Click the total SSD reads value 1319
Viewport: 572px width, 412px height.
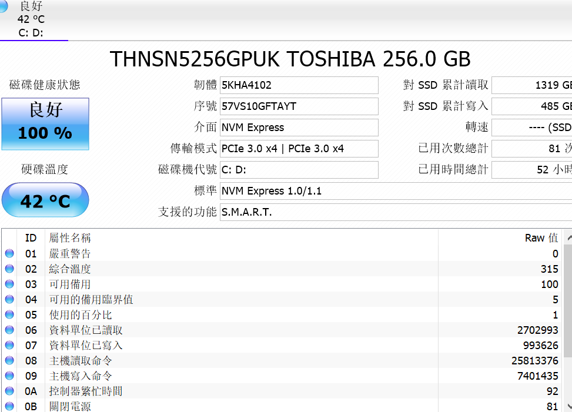coord(532,85)
